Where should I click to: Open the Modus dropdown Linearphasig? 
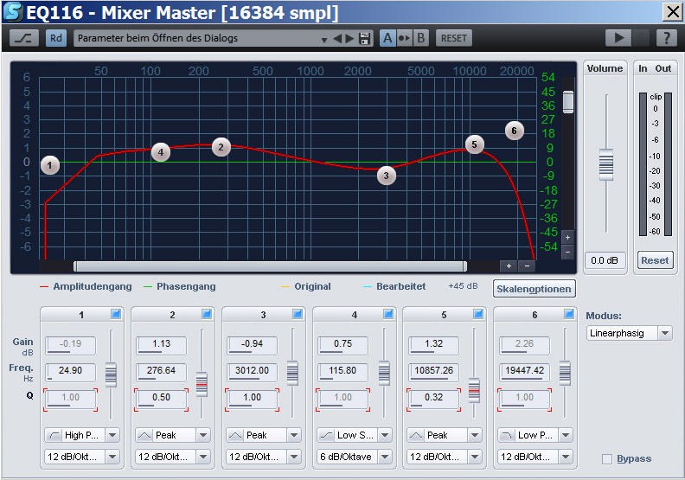click(x=629, y=333)
